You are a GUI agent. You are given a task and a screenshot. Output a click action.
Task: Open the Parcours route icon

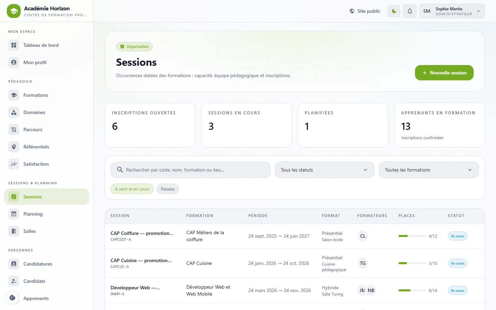14,130
